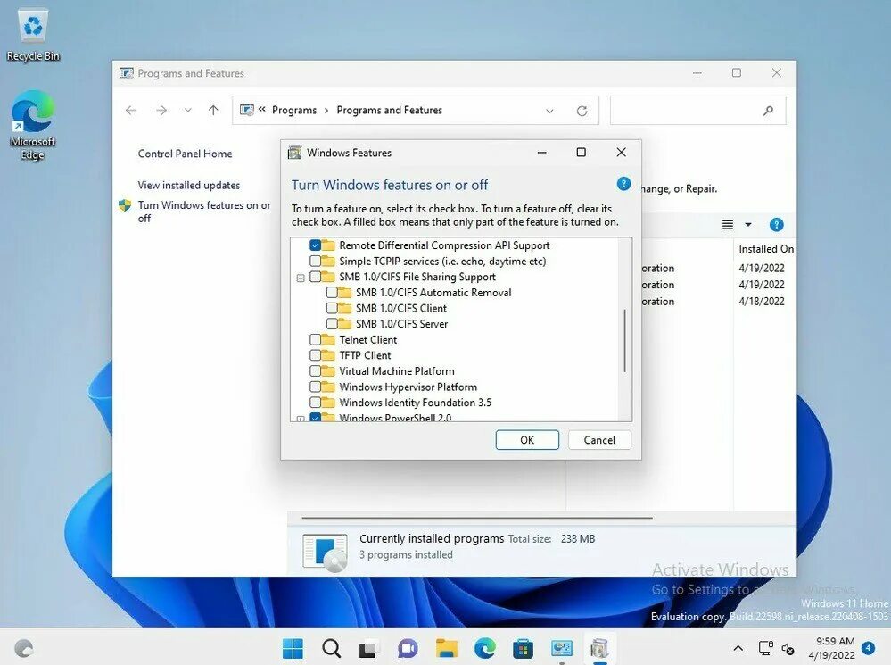Open Edge browser from the taskbar
This screenshot has height=665, width=891.
tap(484, 648)
